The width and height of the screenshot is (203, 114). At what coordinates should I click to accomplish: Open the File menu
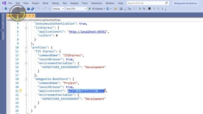point(10,3)
